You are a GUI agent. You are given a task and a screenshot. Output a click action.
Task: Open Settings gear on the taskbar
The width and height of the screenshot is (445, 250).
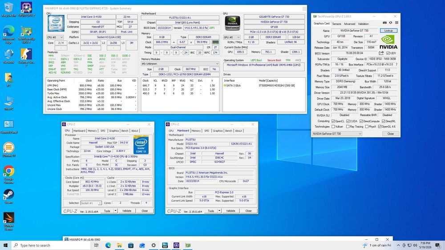point(154,245)
